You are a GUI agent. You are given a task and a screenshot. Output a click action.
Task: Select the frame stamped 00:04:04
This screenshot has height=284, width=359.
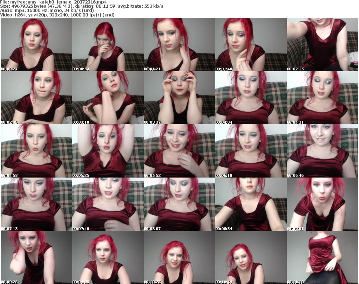coord(251,98)
